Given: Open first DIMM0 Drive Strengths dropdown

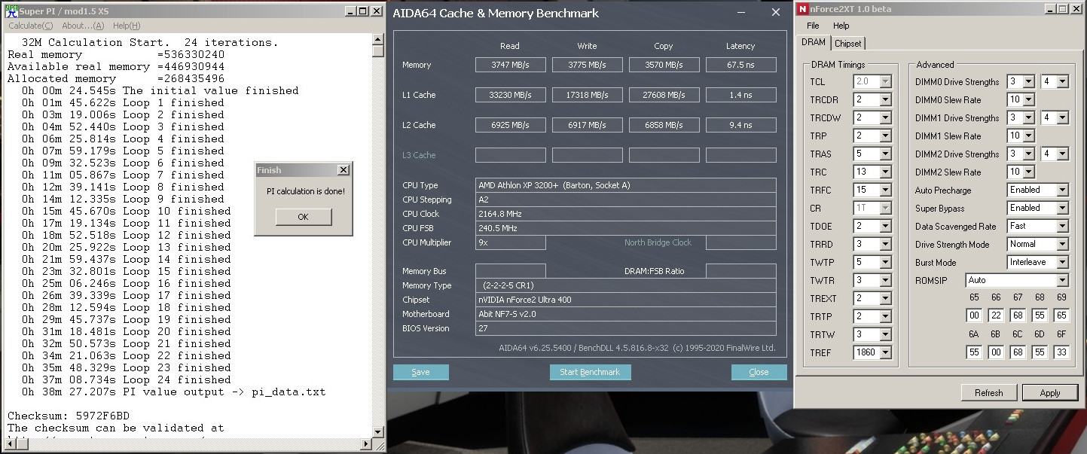Looking at the screenshot, I should click(1028, 81).
